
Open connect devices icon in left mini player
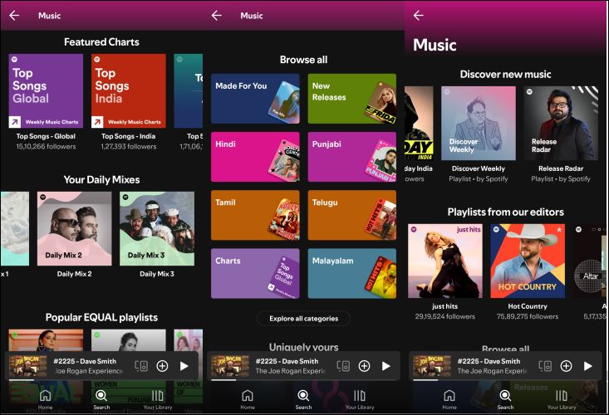141,366
